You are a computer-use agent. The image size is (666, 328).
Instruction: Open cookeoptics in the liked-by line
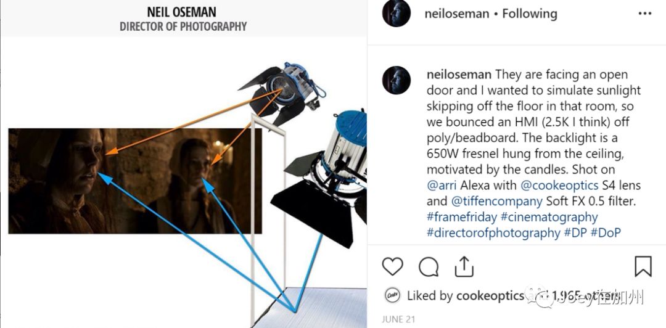[490, 296]
